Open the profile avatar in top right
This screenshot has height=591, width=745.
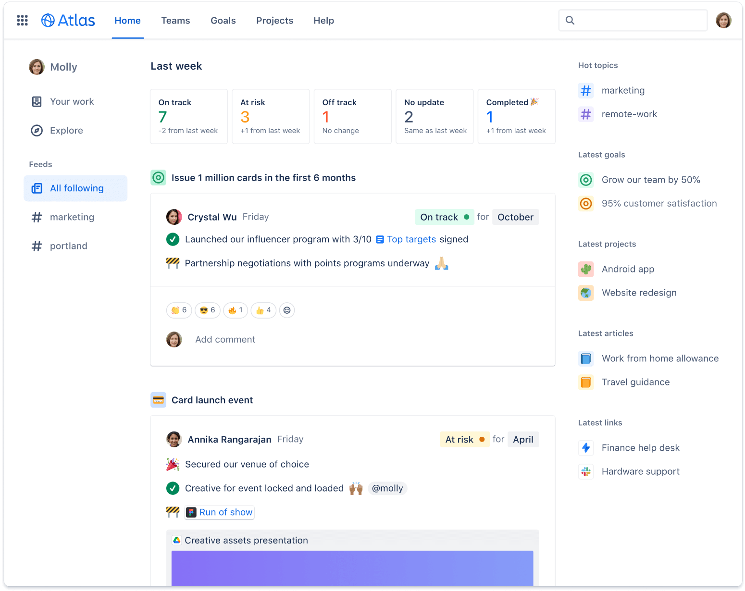pyautogui.click(x=723, y=20)
